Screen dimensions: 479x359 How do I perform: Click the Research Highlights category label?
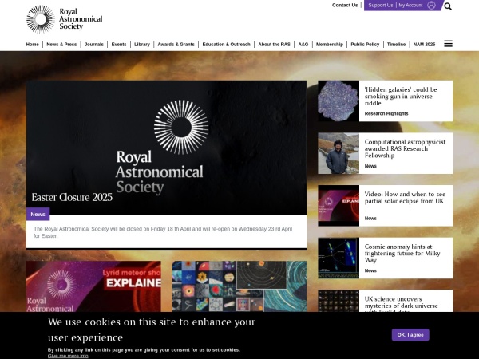tap(386, 113)
